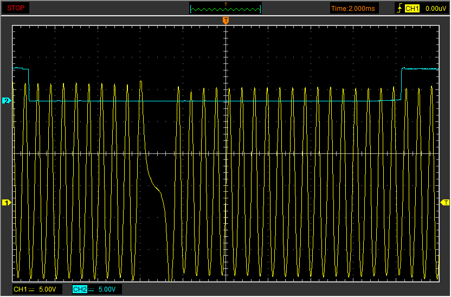The image size is (451, 297).
Task: Click the rising edge trigger slope icon
Action: [400, 9]
